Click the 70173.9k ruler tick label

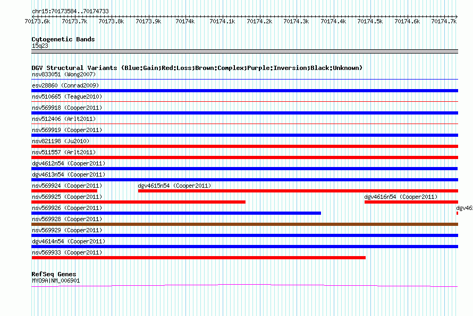[x=148, y=21]
